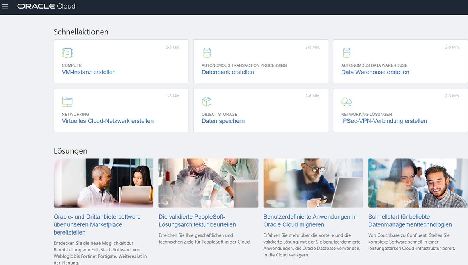Click the PeopleSoft solution photo
Image resolution: width=468 pixels, height=265 pixels.
(x=208, y=183)
